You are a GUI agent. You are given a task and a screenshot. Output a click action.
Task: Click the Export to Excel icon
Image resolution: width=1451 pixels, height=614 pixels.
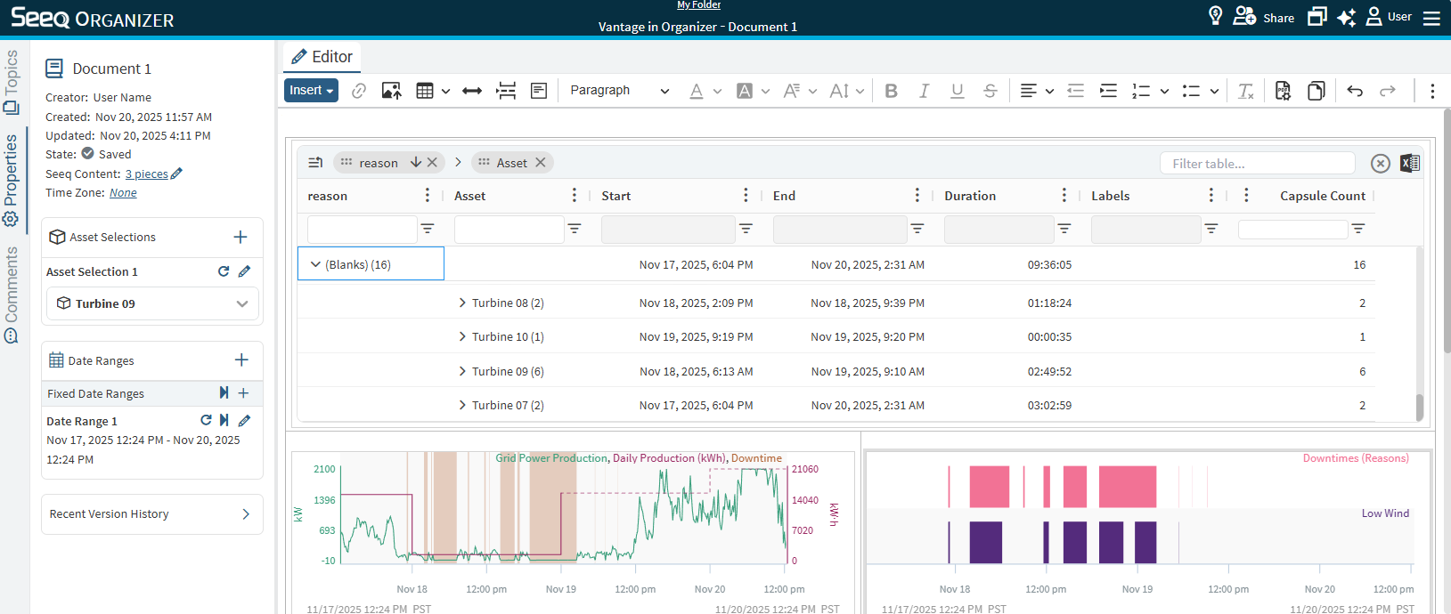coord(1409,163)
